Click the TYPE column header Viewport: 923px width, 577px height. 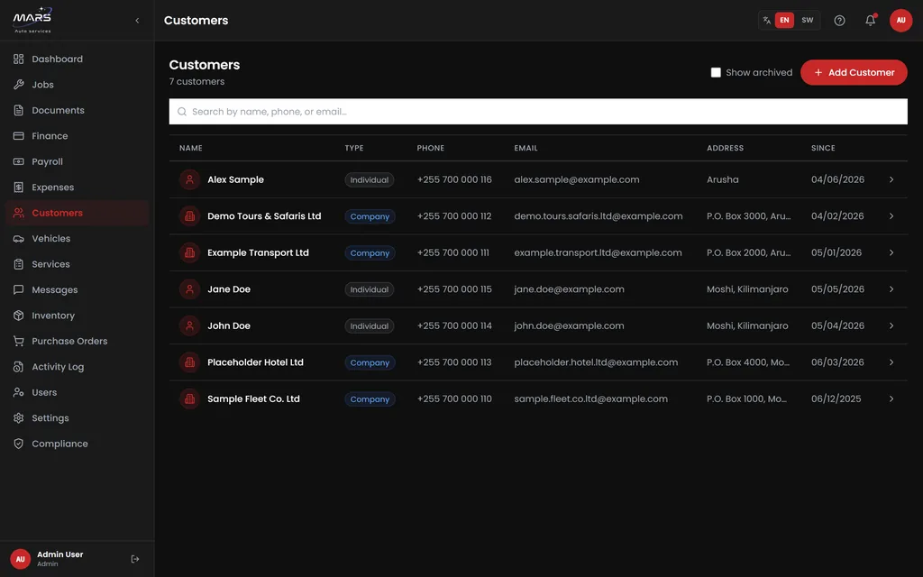[353, 148]
